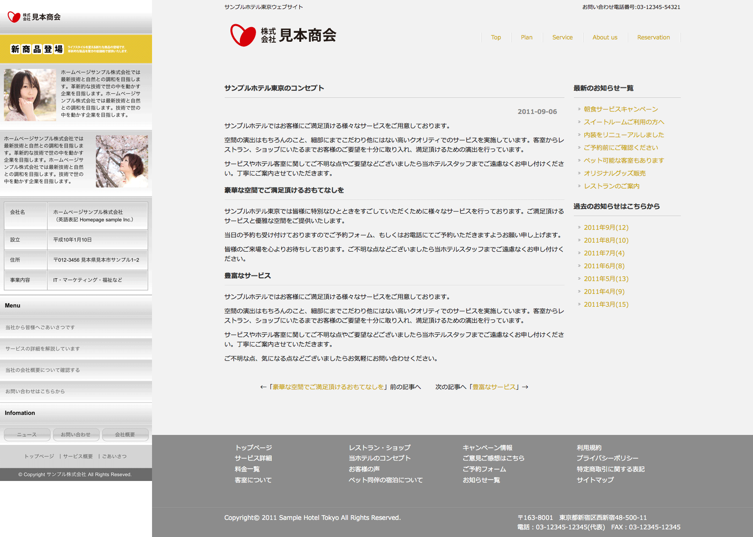Click the red heart logo in the main header
The width and height of the screenshot is (753, 537).
243,35
